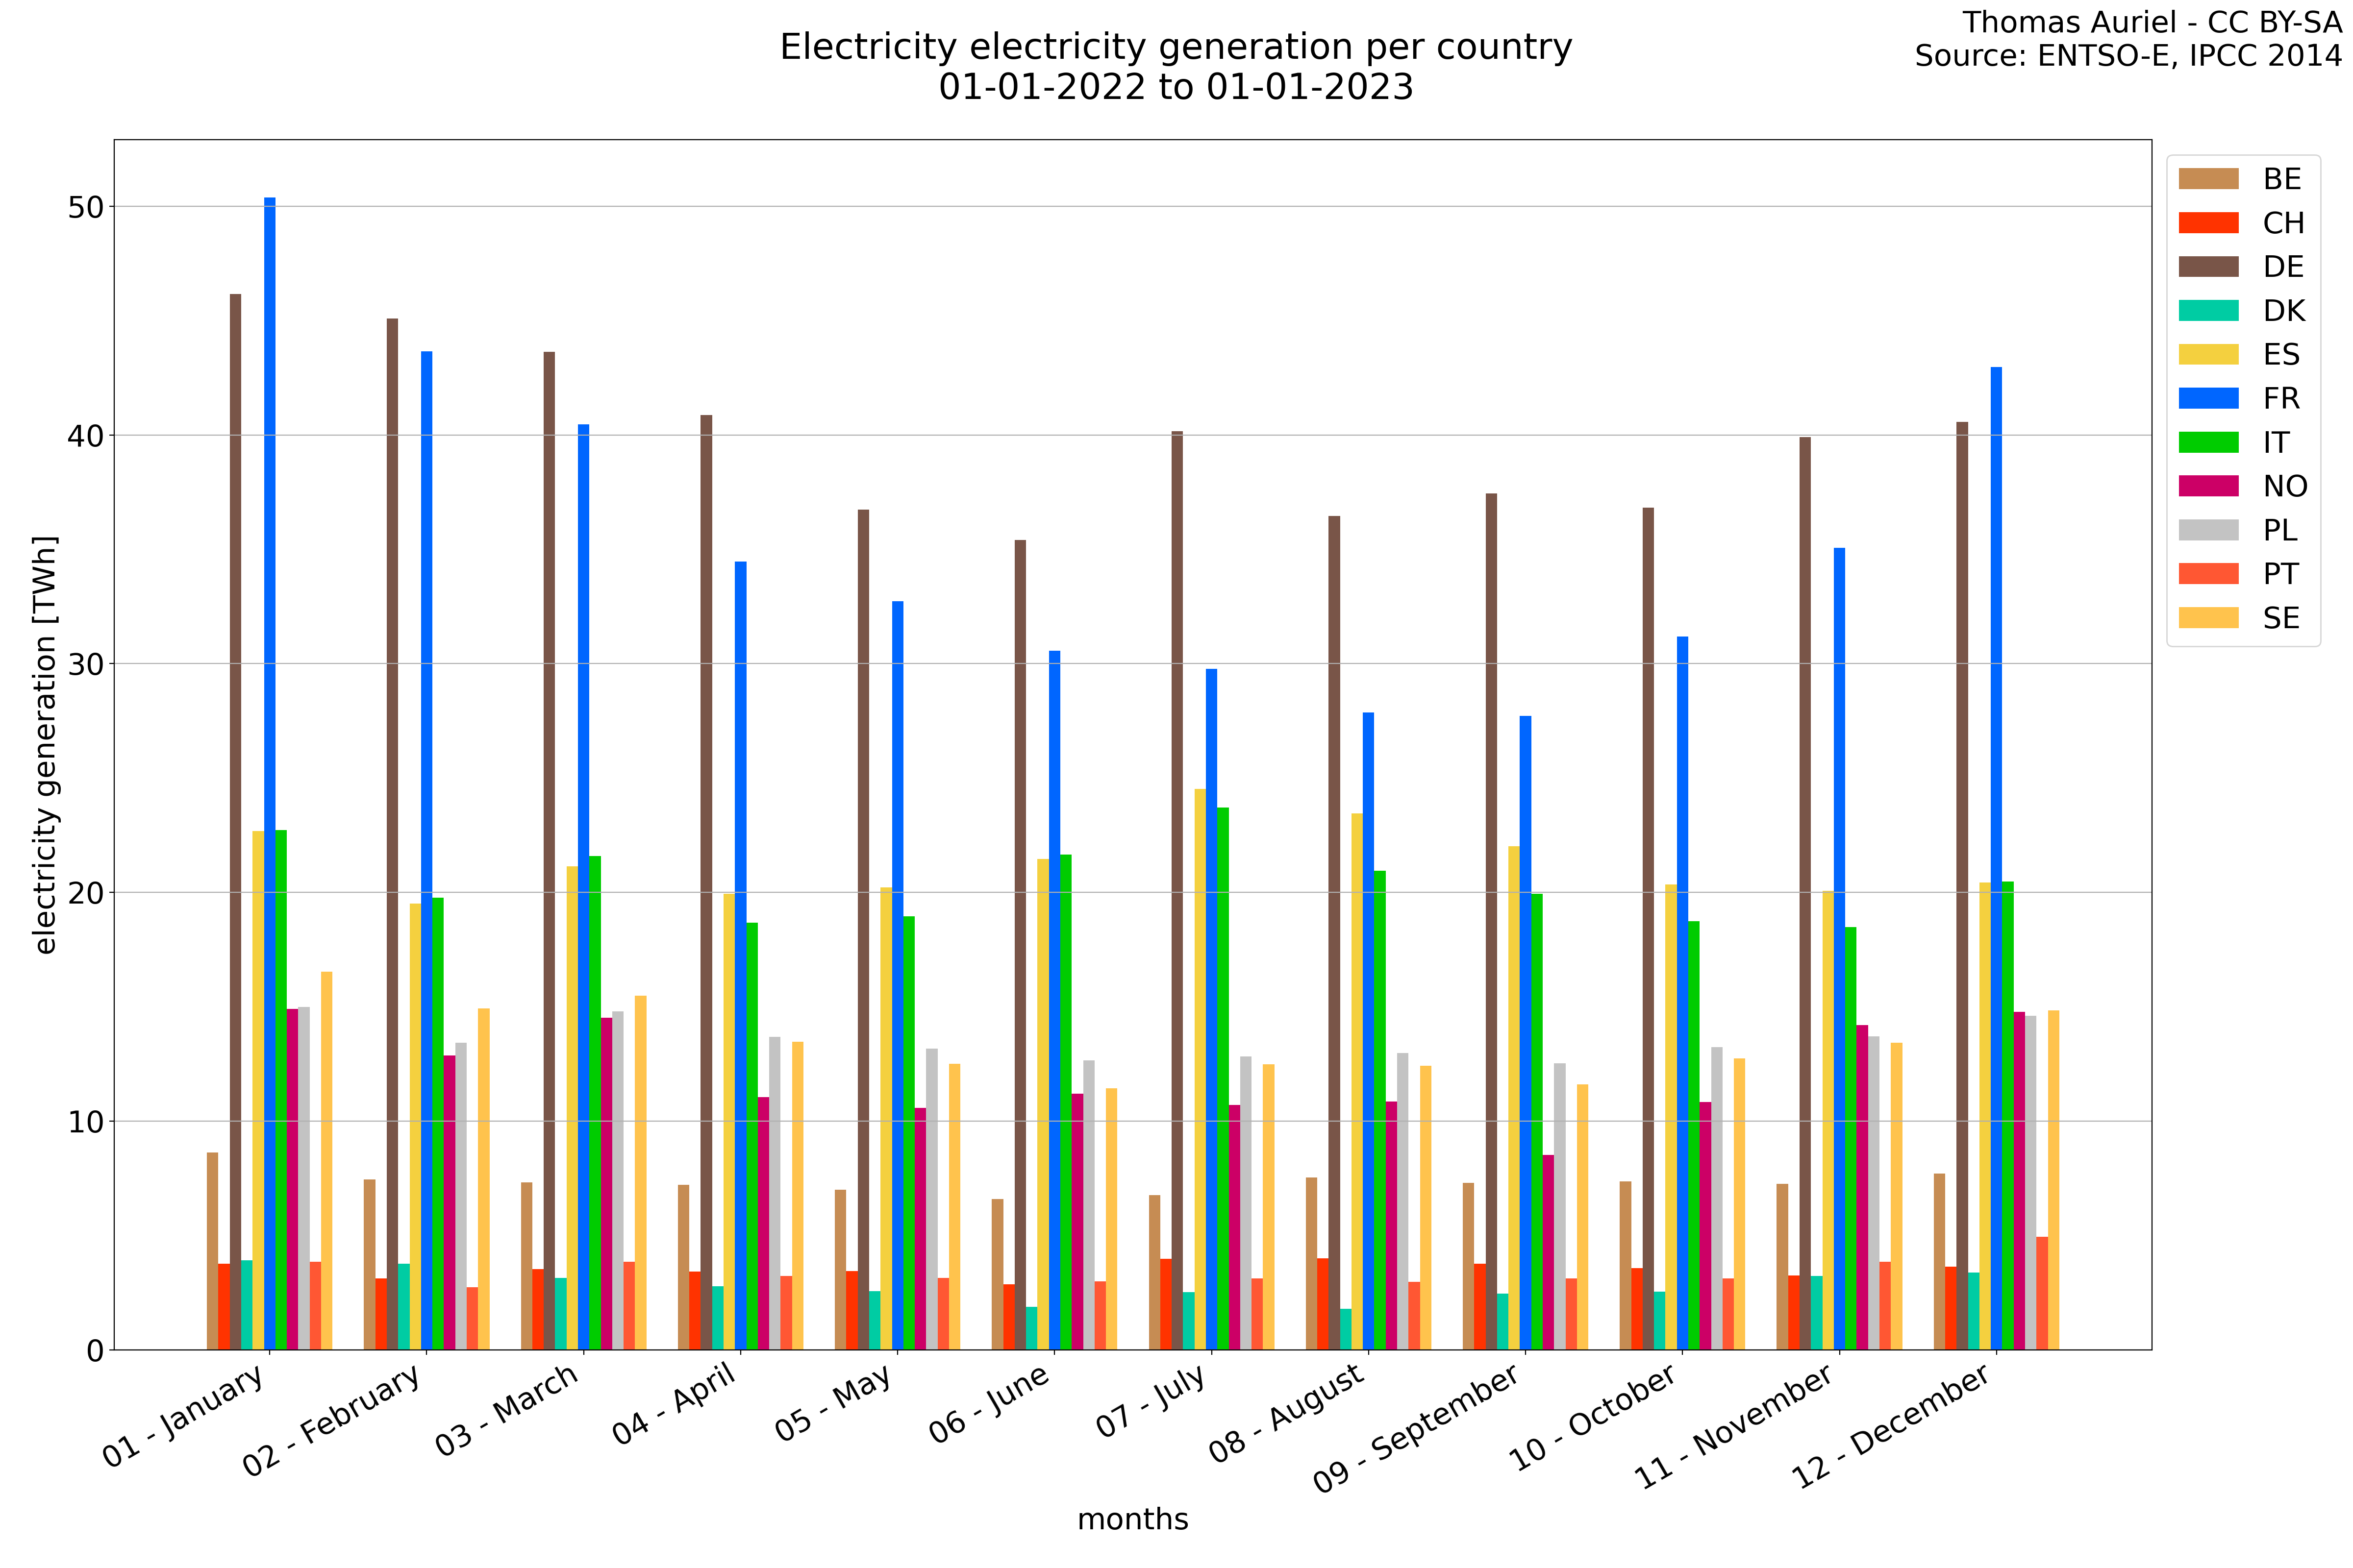
Task: Click the CH legend color swatch
Action: coord(2208,223)
